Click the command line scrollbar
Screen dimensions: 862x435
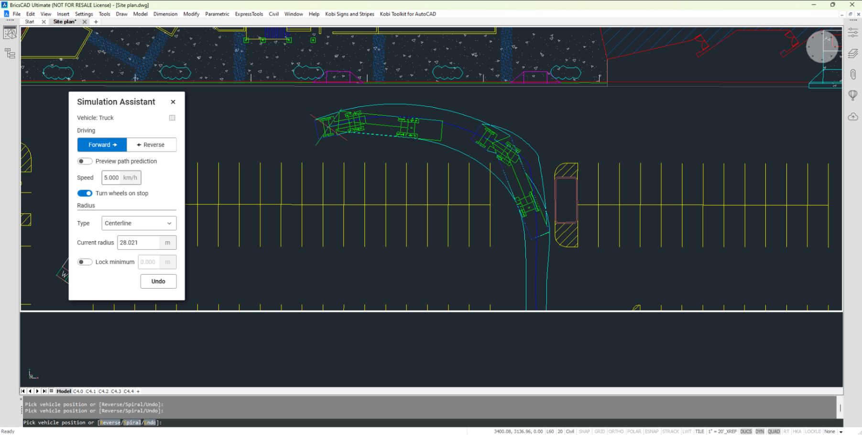click(x=840, y=408)
